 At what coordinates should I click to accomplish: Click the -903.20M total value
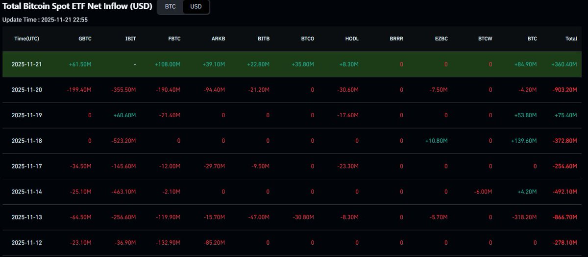click(x=564, y=90)
